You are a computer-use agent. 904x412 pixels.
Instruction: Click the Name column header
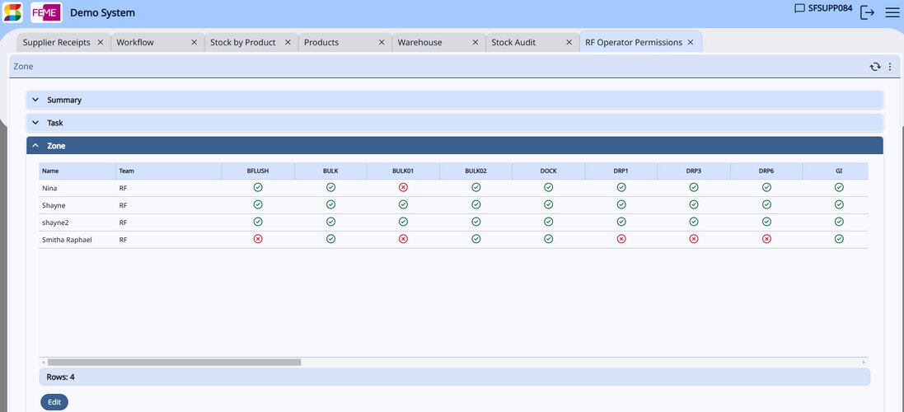[x=51, y=171]
